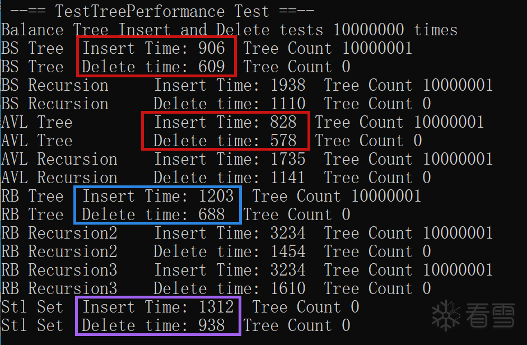Click RB Tree insert time 1203
Screen dimensions: 527x345
[x=216, y=196]
